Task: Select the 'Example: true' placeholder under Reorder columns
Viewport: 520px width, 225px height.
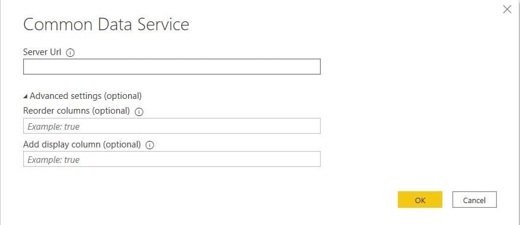Action: pyautogui.click(x=53, y=127)
